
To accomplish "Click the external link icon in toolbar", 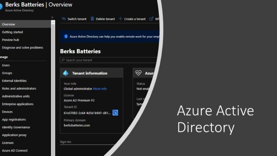I will click(x=151, y=19).
